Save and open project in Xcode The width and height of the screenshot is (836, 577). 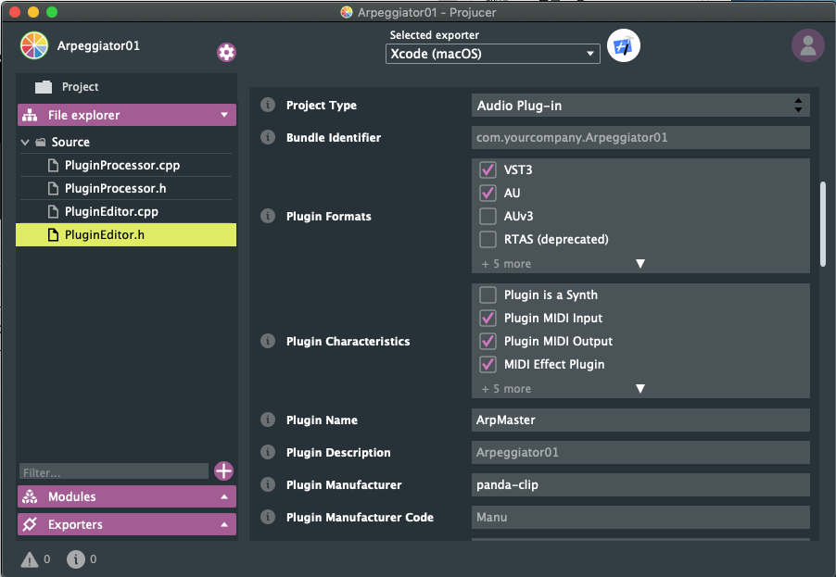(x=623, y=45)
